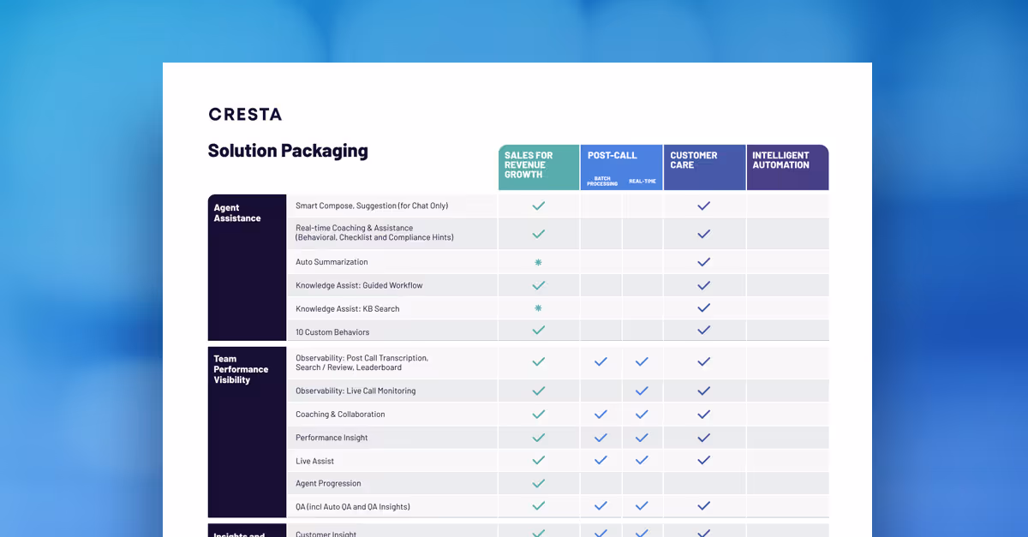Image resolution: width=1028 pixels, height=537 pixels.
Task: Click Sales checkmark for Live Call Monitoring
Action: pos(538,391)
